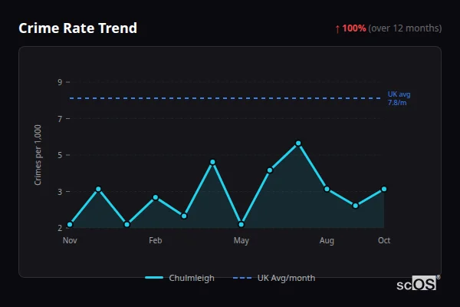
Task: Click the 'Crimes per 1,000' axis title
Action: (38, 155)
